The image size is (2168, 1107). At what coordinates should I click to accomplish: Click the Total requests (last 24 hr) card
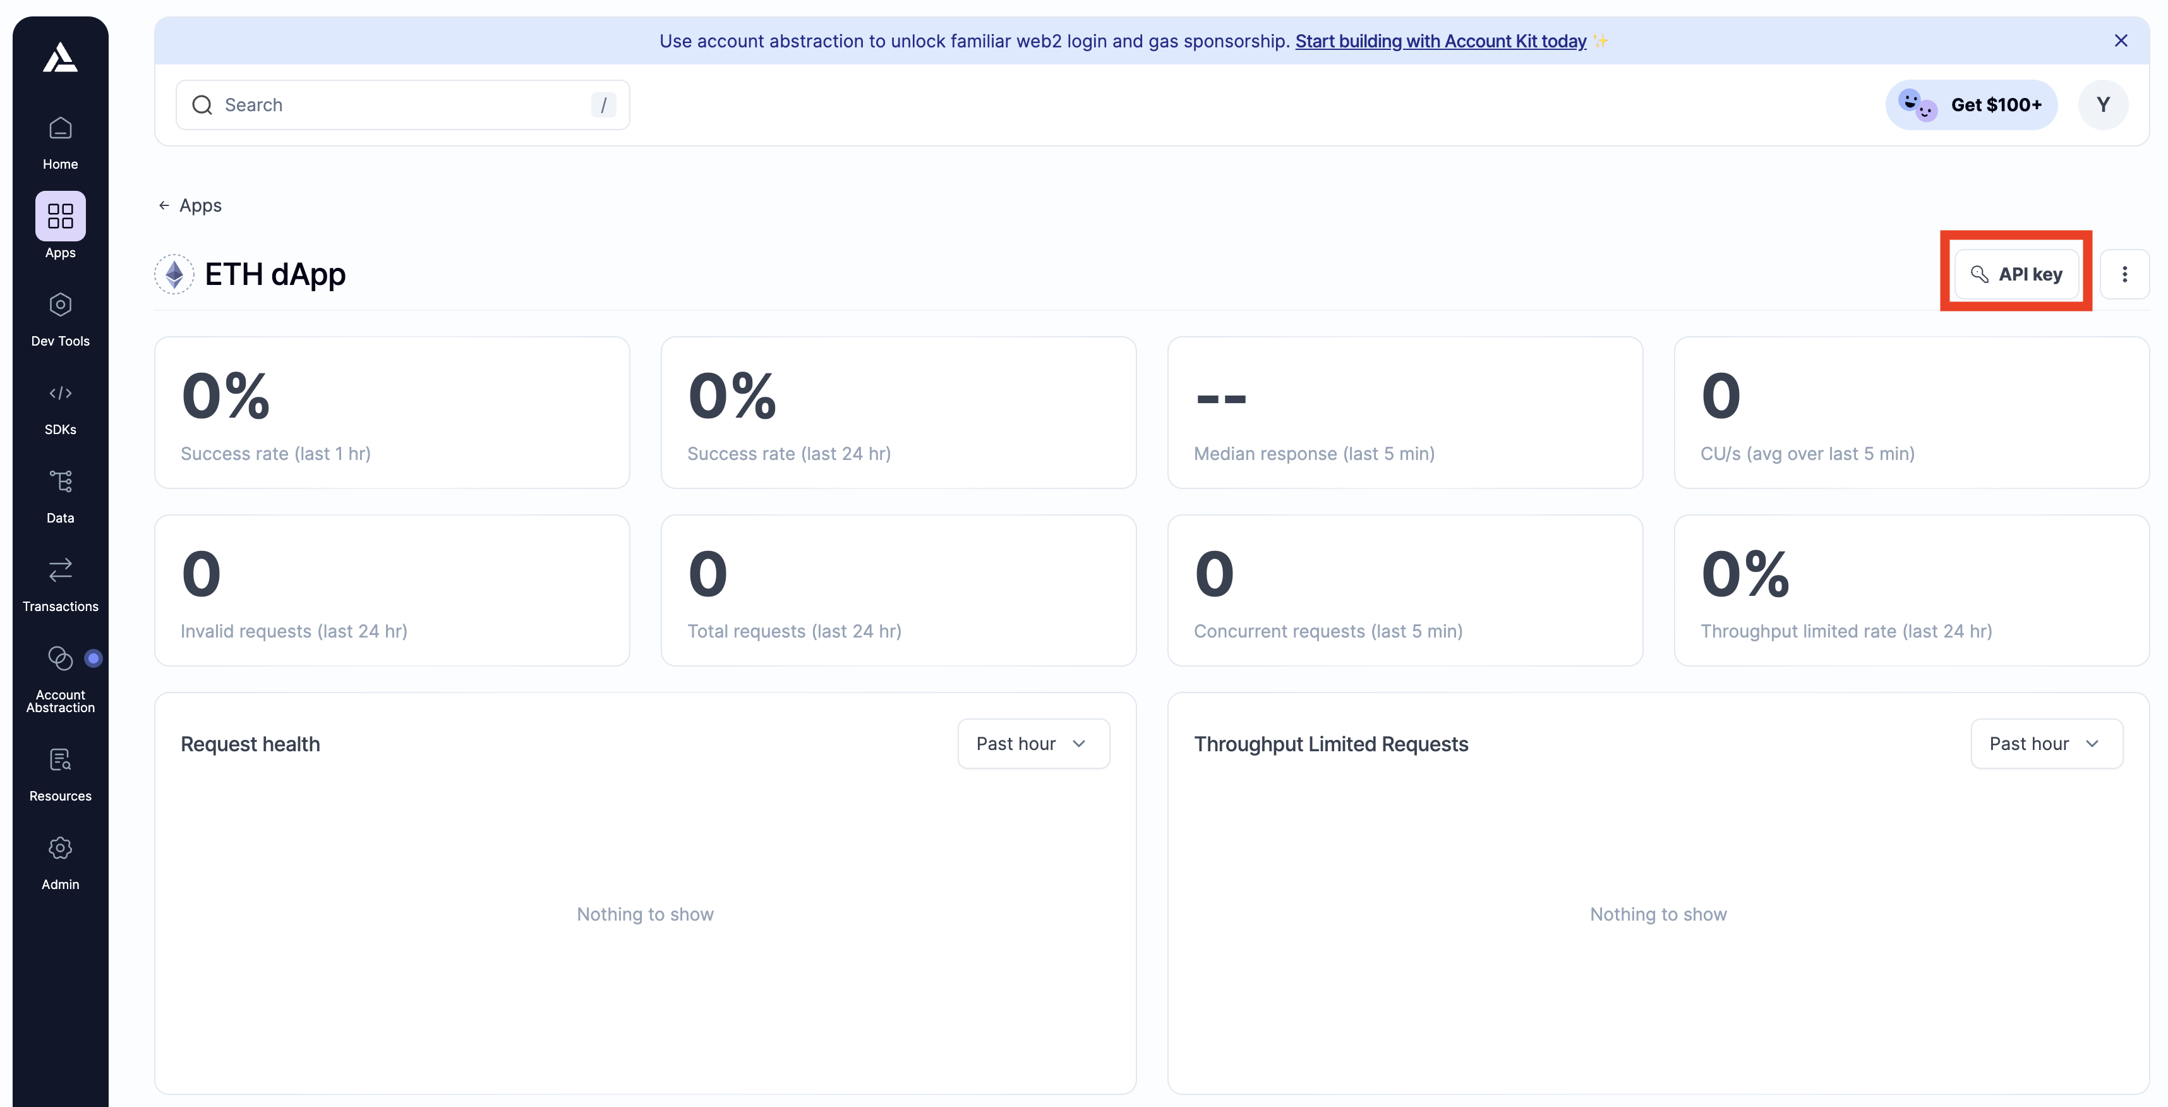(x=898, y=590)
